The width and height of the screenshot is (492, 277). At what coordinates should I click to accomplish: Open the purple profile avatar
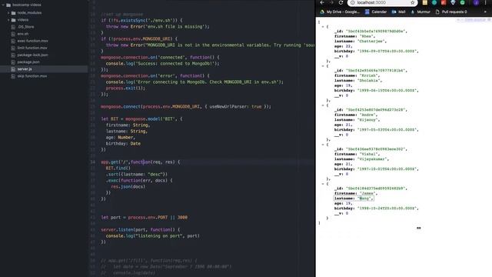point(476,2)
